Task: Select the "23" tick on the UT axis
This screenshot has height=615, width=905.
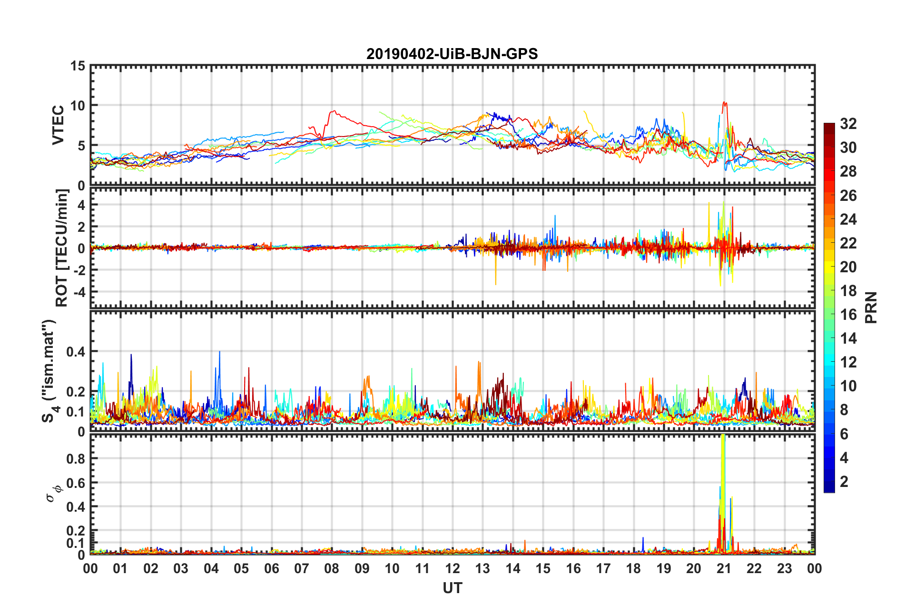Action: point(785,568)
